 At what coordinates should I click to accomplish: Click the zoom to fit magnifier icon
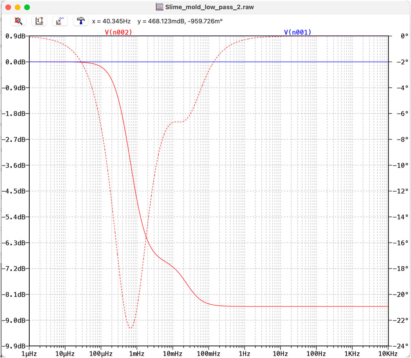click(18, 21)
